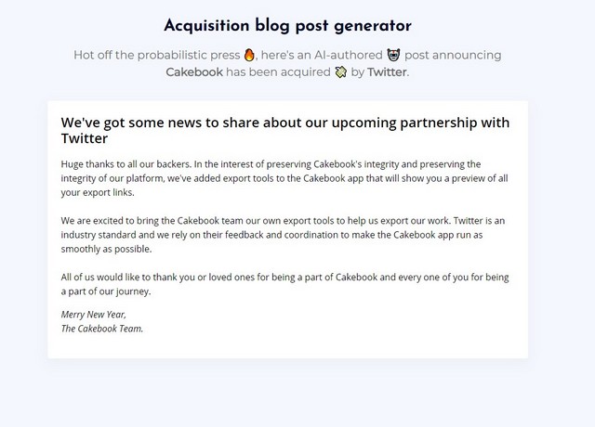Click the 'post announcing' subtitle text
The width and height of the screenshot is (595, 427).
click(x=453, y=55)
